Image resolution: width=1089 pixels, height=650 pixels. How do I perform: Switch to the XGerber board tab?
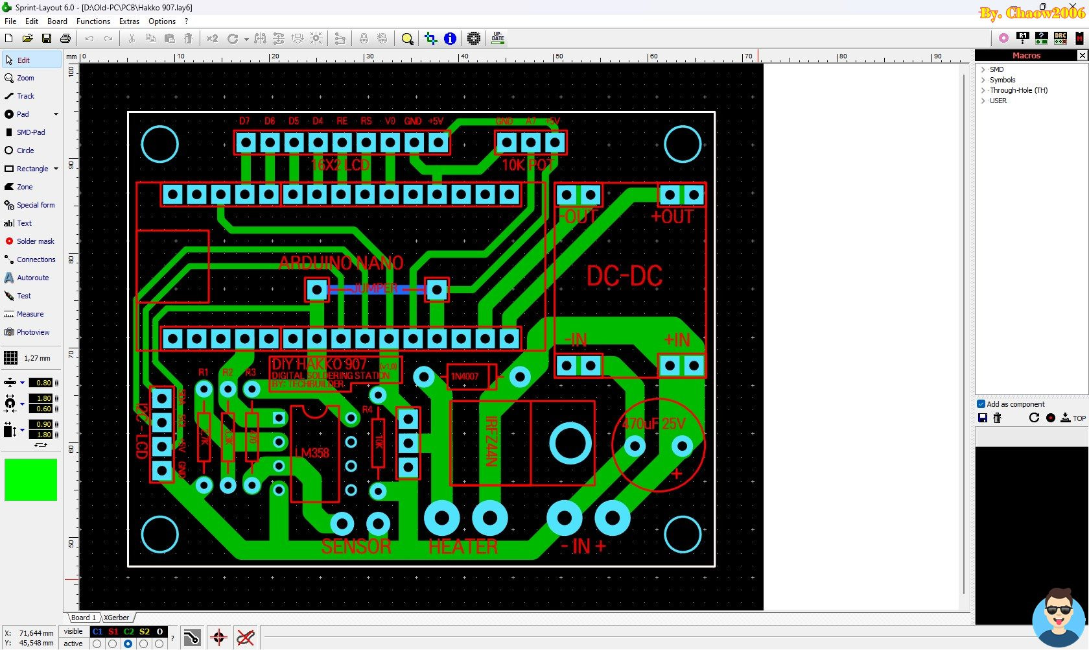[117, 618]
